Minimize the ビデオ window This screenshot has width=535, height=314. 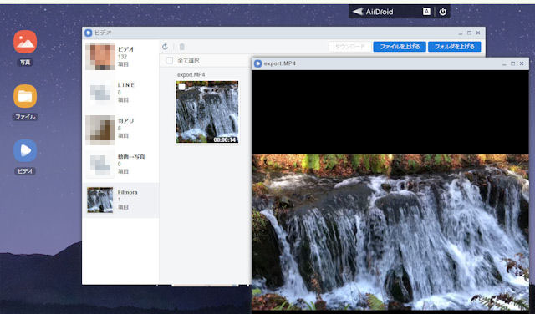[x=461, y=33]
